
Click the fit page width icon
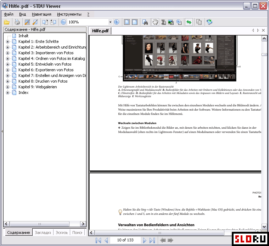(x=135, y=22)
